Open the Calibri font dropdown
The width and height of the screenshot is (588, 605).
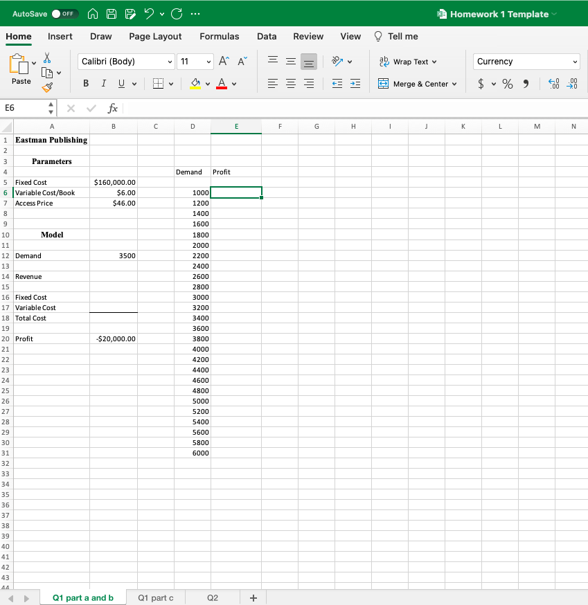coord(170,61)
